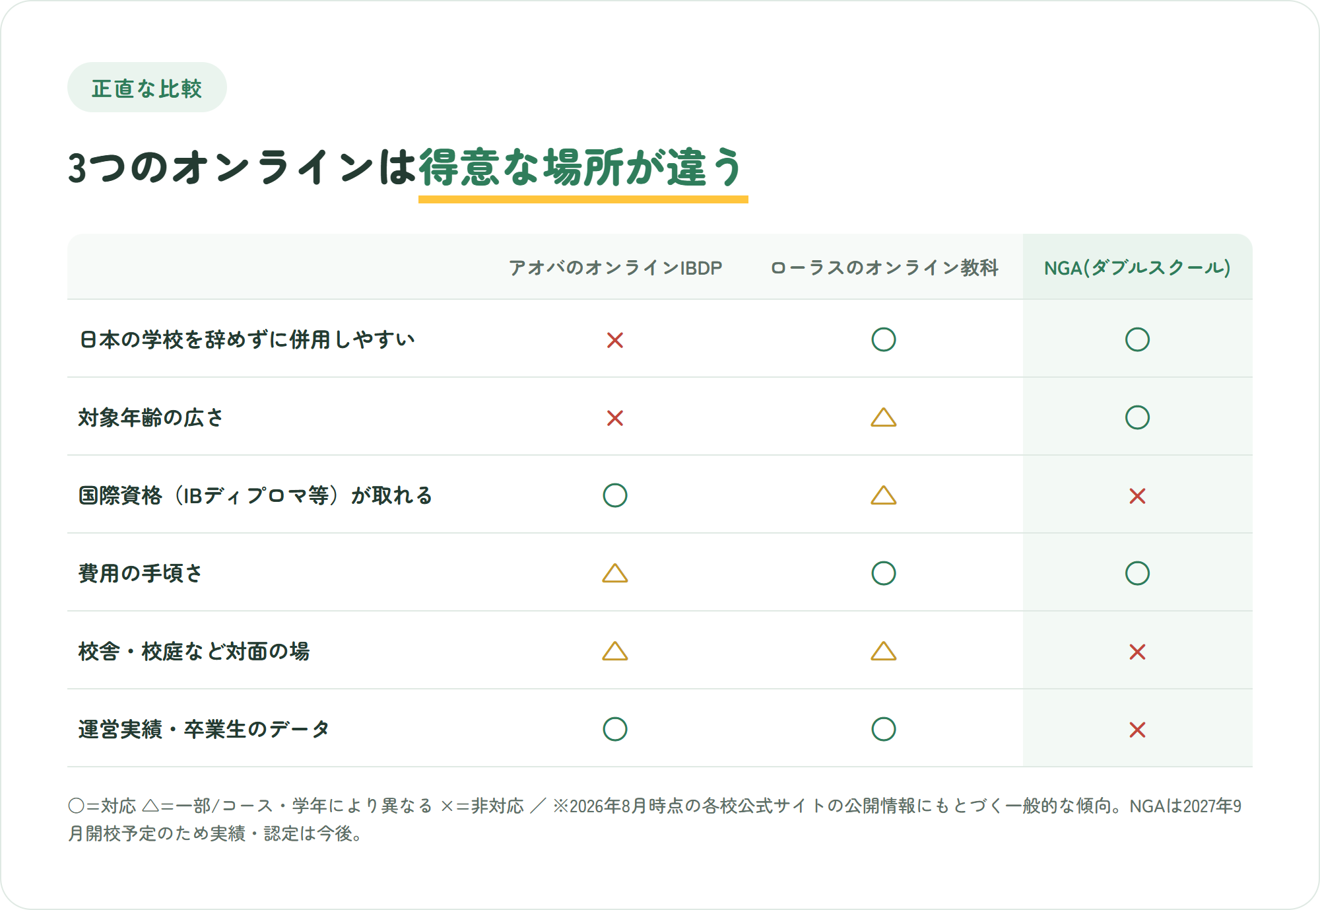Click row label 費用の手頃さ
The image size is (1320, 910).
(x=140, y=573)
